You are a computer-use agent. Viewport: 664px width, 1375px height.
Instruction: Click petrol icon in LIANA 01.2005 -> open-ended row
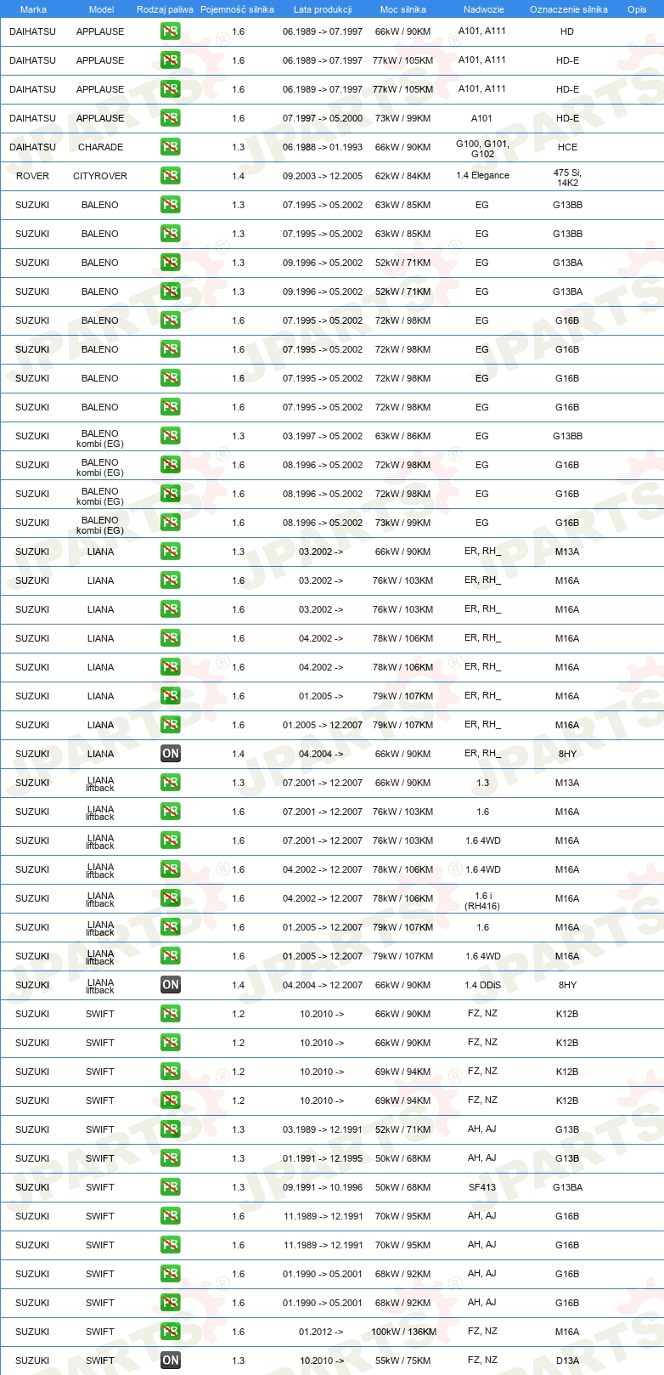(171, 696)
